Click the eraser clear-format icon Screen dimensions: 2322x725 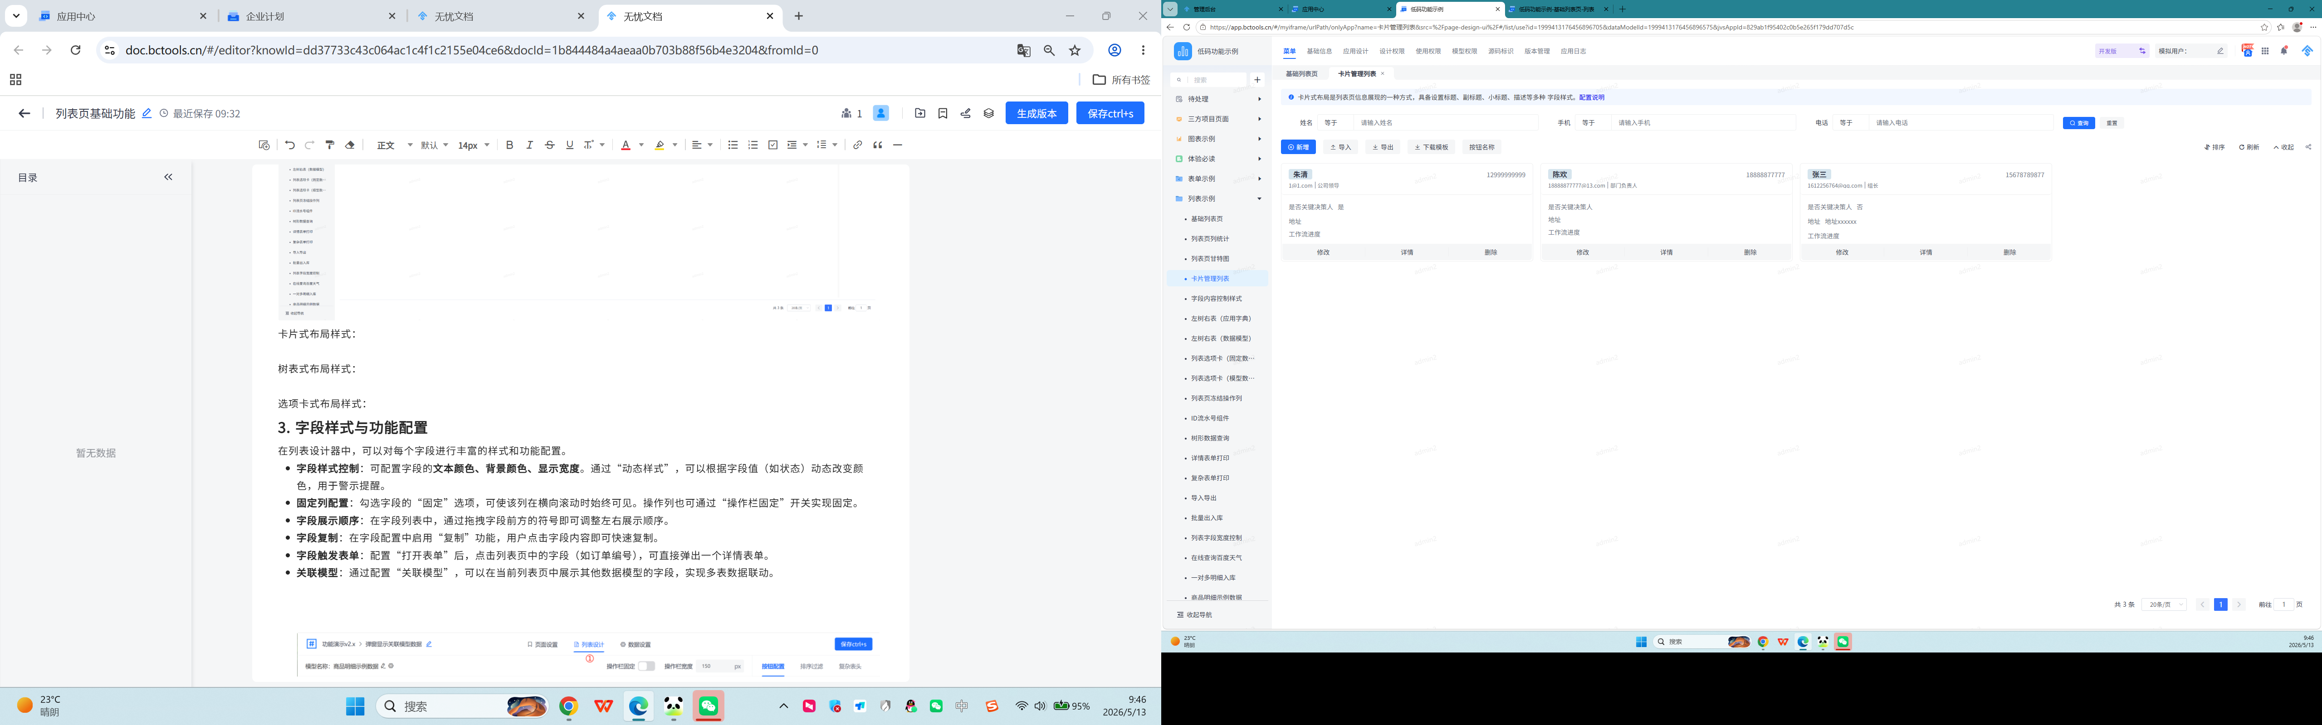click(x=350, y=145)
